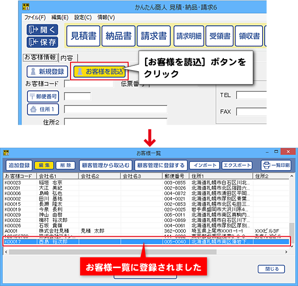The image size is (298, 286).
Task: Click the horizontal scrollbar right arrow
Action: [286, 252]
